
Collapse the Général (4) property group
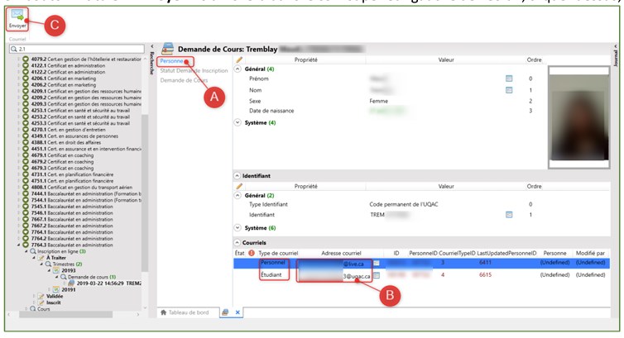pyautogui.click(x=239, y=69)
